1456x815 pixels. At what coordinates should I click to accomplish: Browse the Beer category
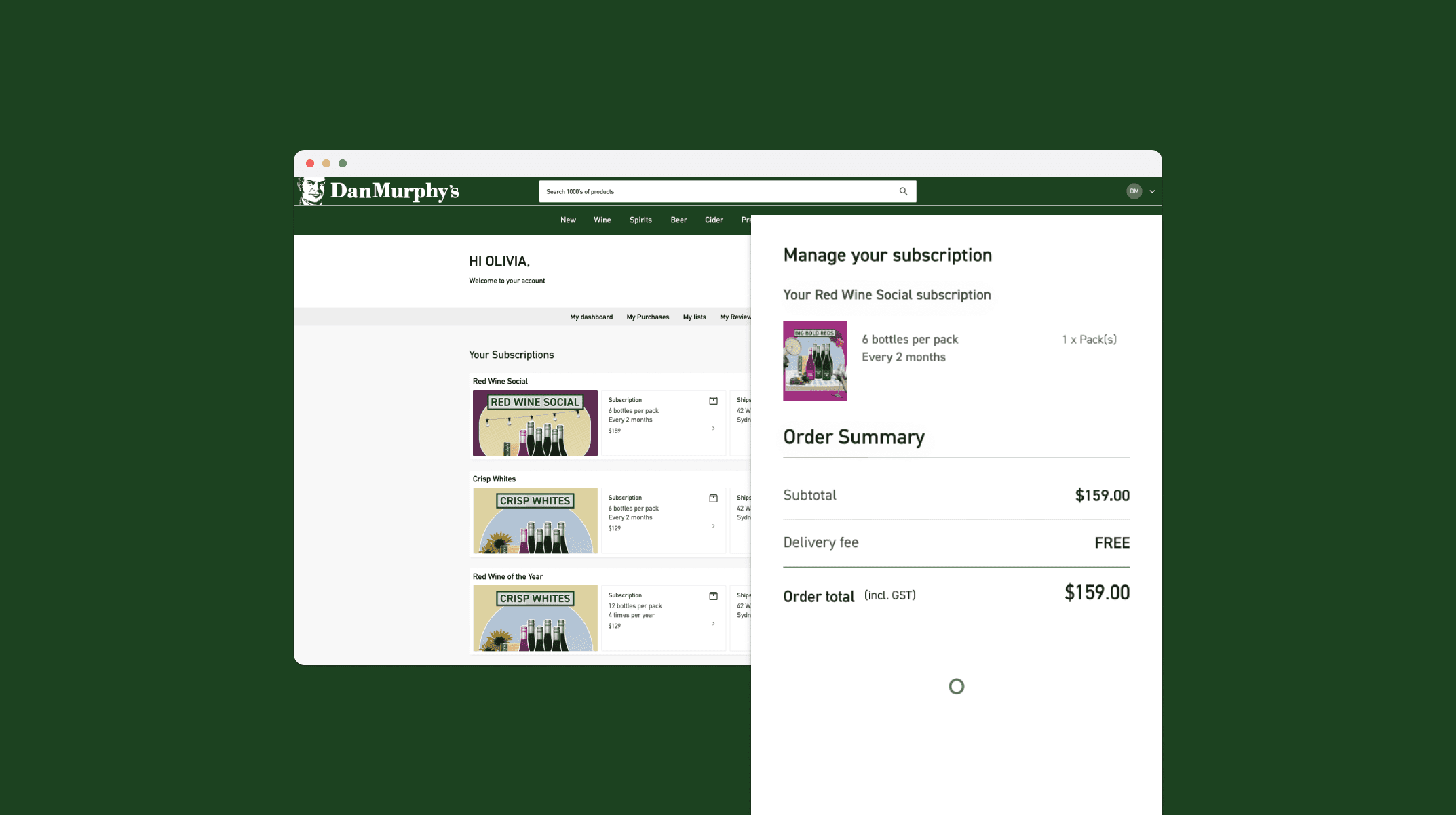(678, 220)
